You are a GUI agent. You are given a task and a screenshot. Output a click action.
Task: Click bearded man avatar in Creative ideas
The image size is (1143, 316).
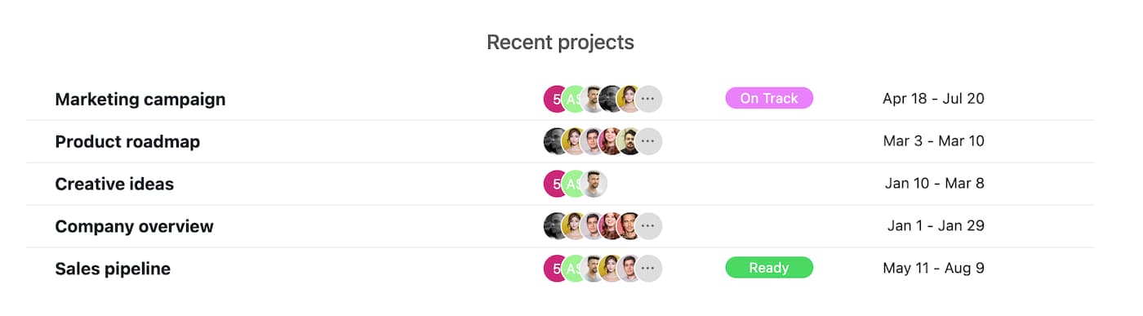tap(594, 184)
